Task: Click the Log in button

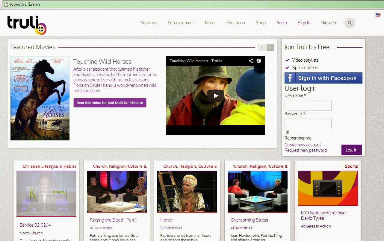Action: tap(352, 150)
